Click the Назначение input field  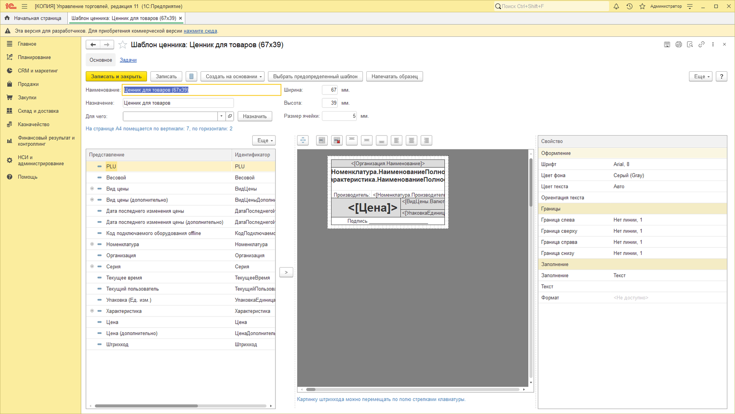pyautogui.click(x=178, y=103)
